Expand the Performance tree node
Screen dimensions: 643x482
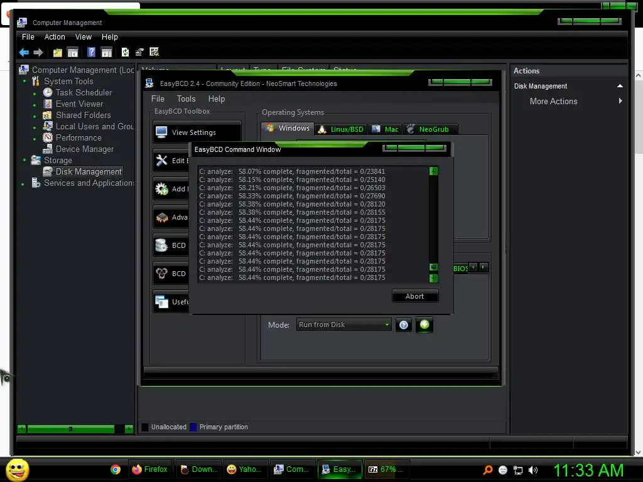tap(35, 139)
